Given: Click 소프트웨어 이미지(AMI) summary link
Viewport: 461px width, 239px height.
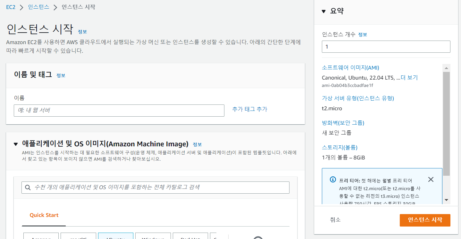Looking at the screenshot, I should click(350, 68).
